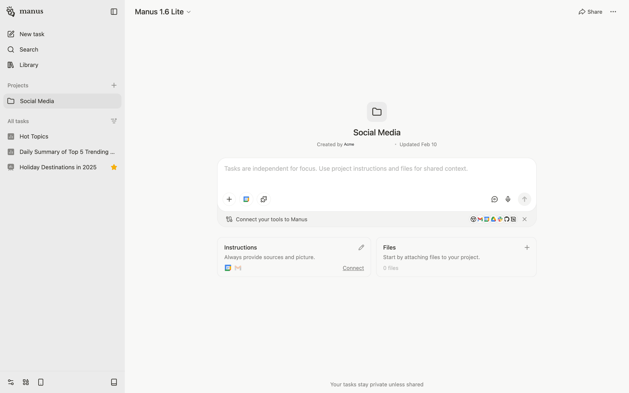Click the Chrome icon in the tools banner
This screenshot has width=629, height=393.
pos(473,219)
